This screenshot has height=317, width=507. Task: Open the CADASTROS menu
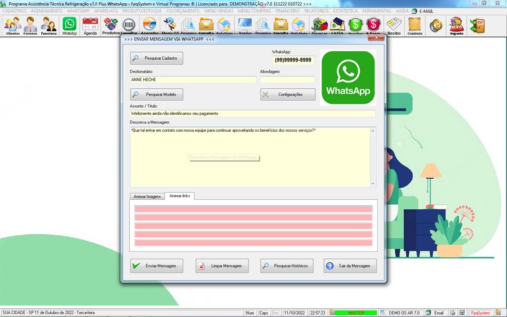[x=14, y=11]
